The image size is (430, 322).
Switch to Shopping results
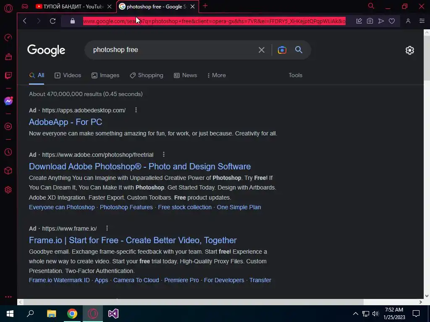pos(147,75)
